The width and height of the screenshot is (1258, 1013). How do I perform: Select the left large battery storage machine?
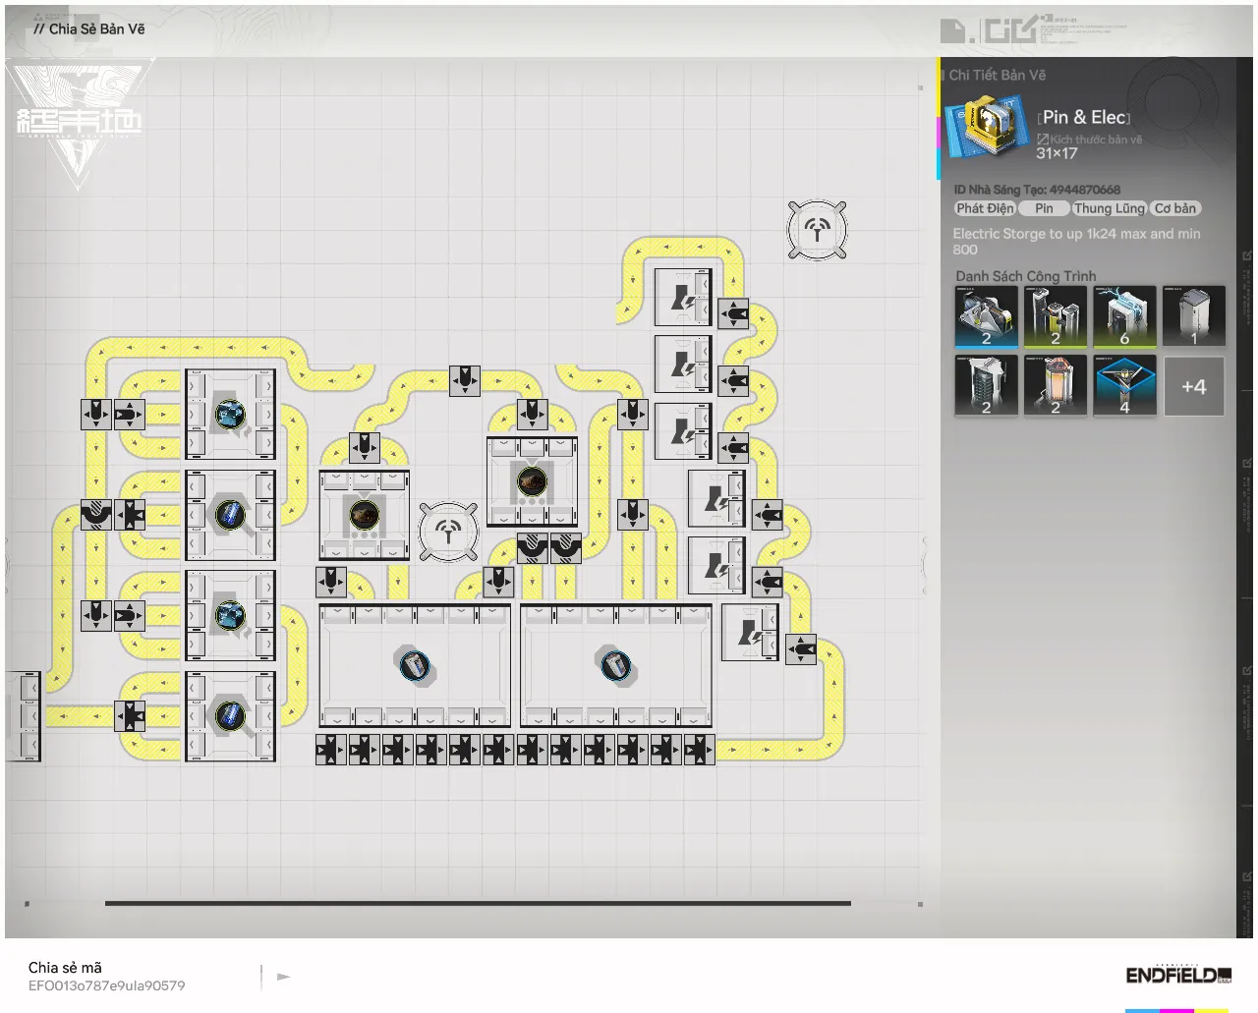pyautogui.click(x=415, y=665)
